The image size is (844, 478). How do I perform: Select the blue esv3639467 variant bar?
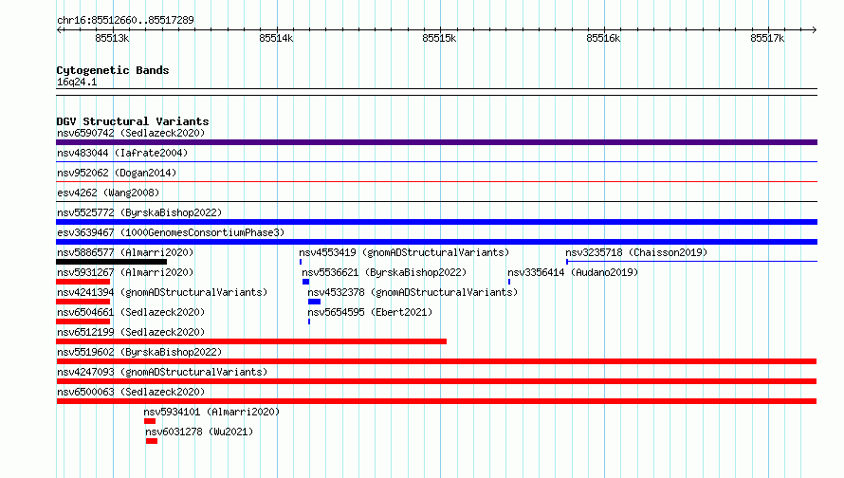click(x=436, y=242)
